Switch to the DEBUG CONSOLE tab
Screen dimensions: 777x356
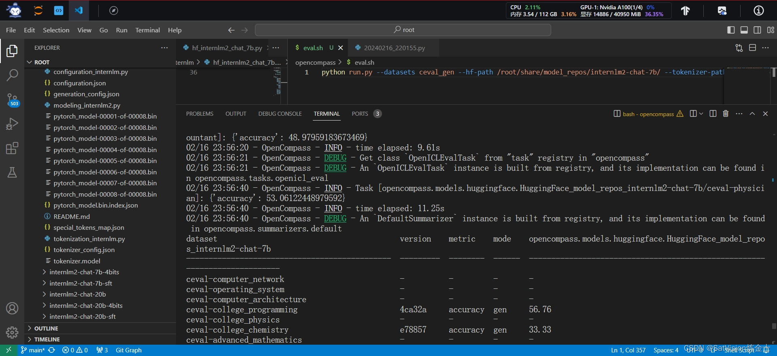pyautogui.click(x=280, y=114)
